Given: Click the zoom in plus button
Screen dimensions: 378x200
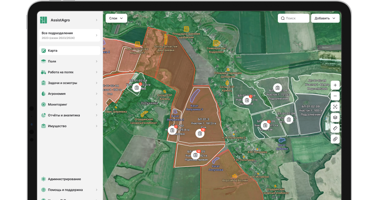Looking at the screenshot, I should pos(335,85).
